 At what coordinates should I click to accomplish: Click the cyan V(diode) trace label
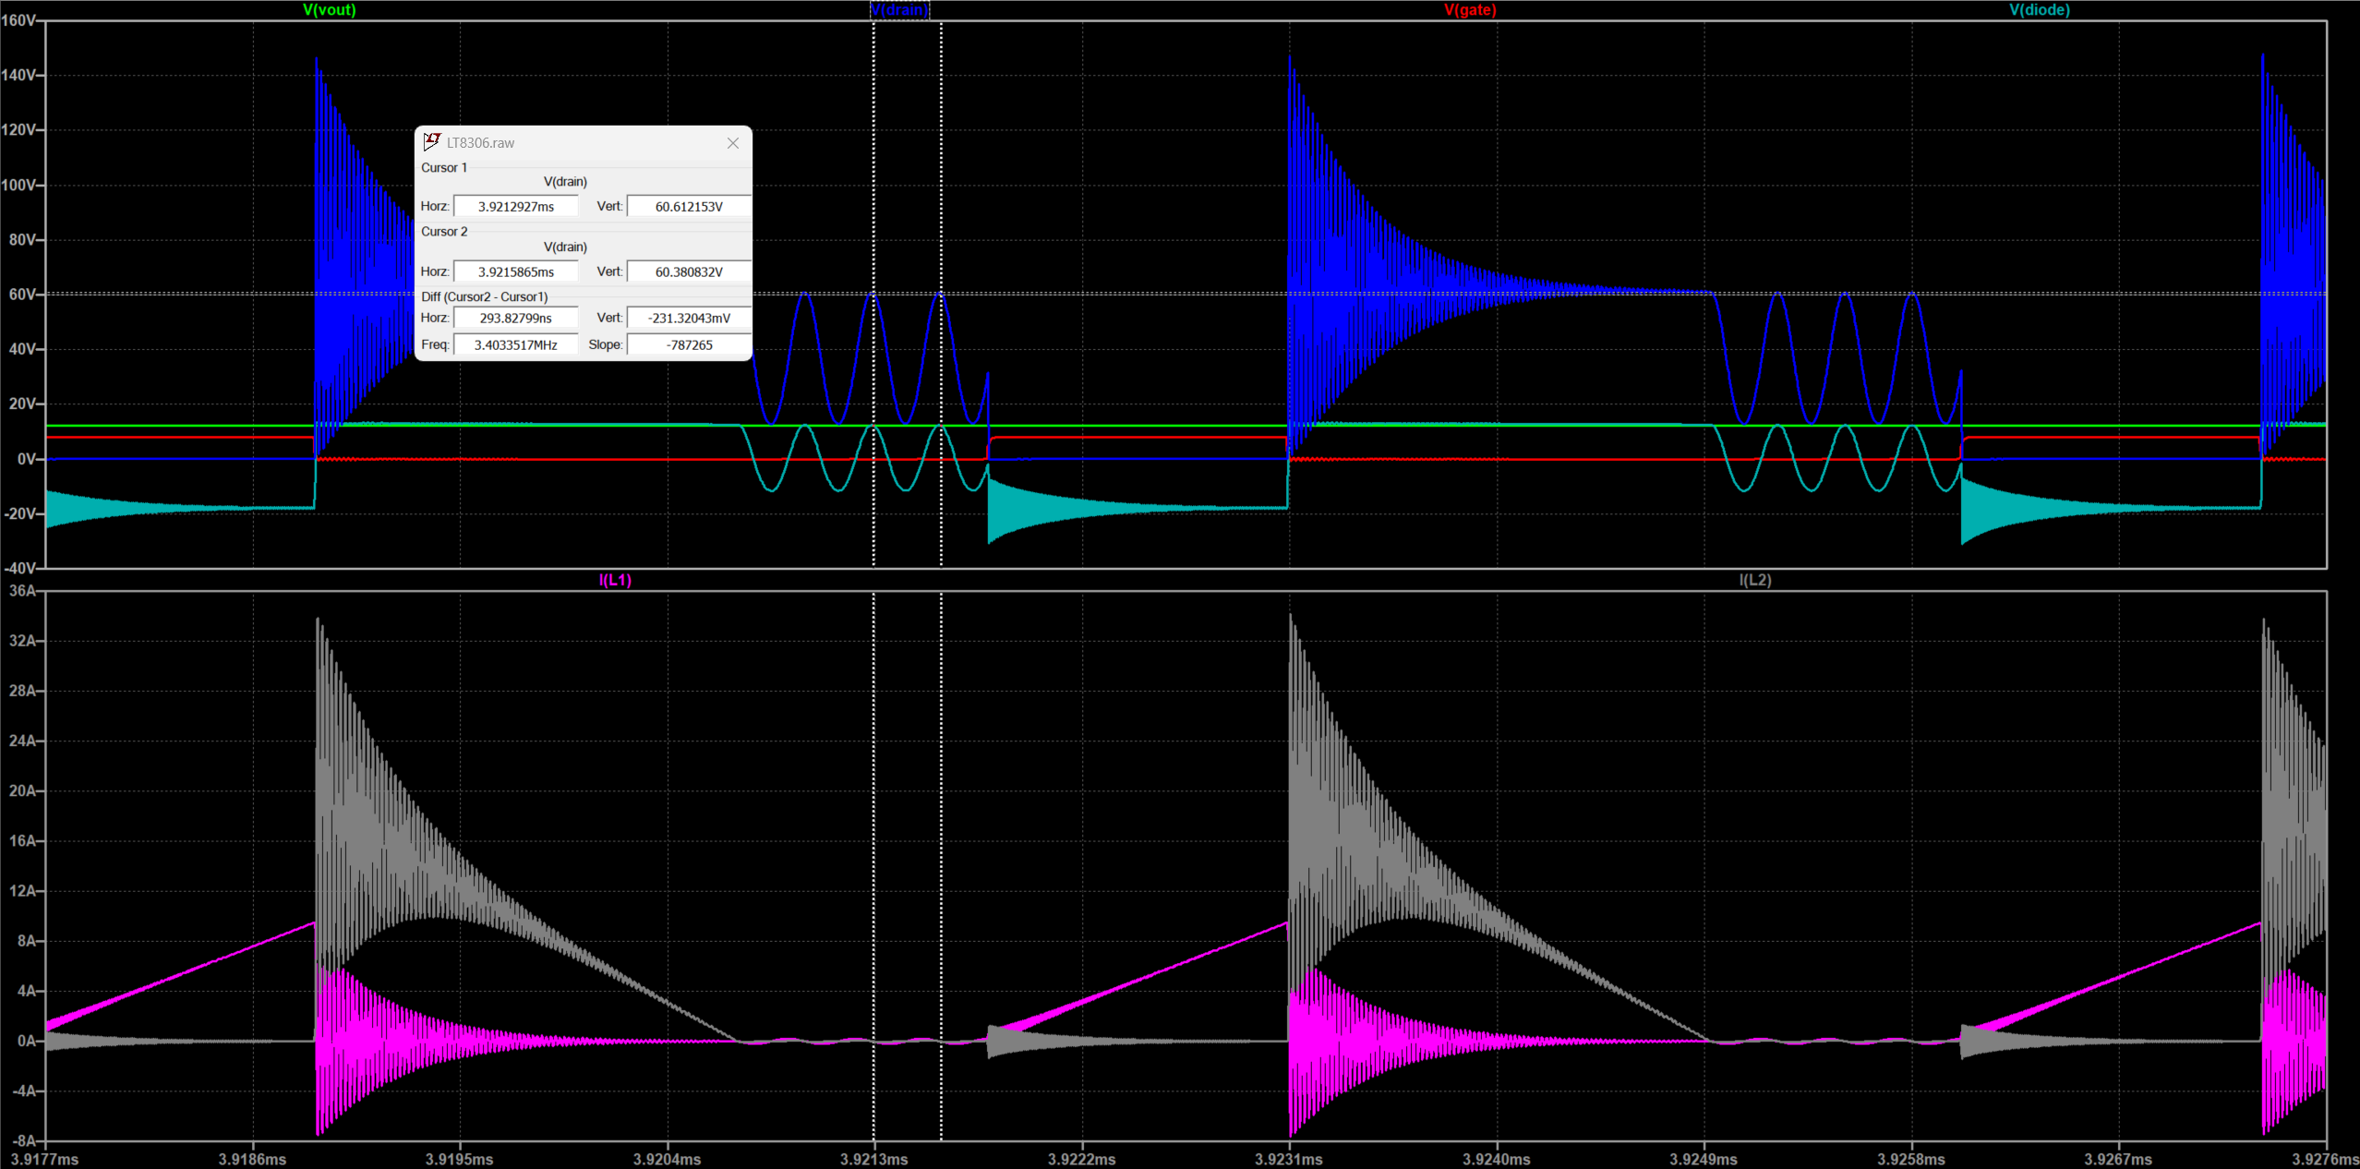click(2040, 10)
